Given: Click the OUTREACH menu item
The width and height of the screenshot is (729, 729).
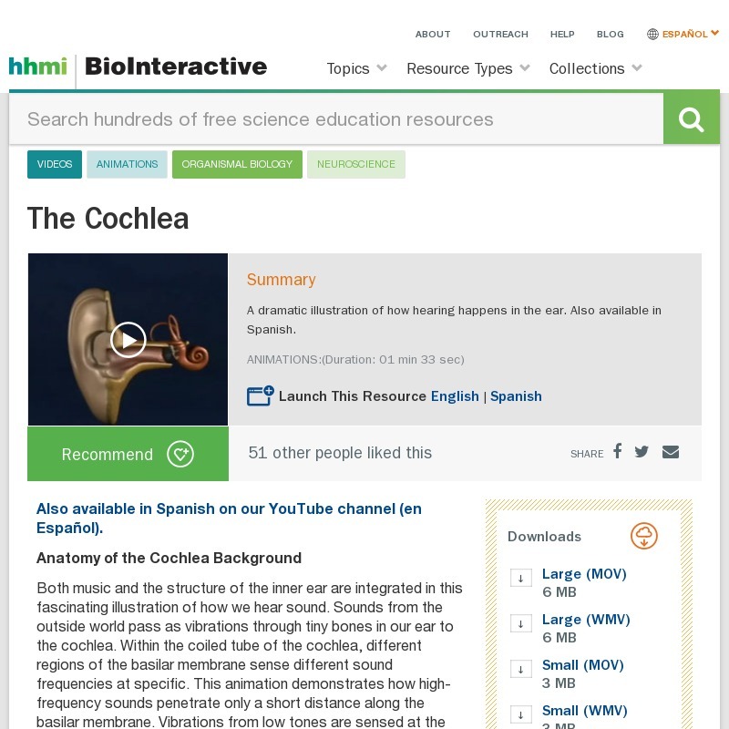Looking at the screenshot, I should (500, 34).
